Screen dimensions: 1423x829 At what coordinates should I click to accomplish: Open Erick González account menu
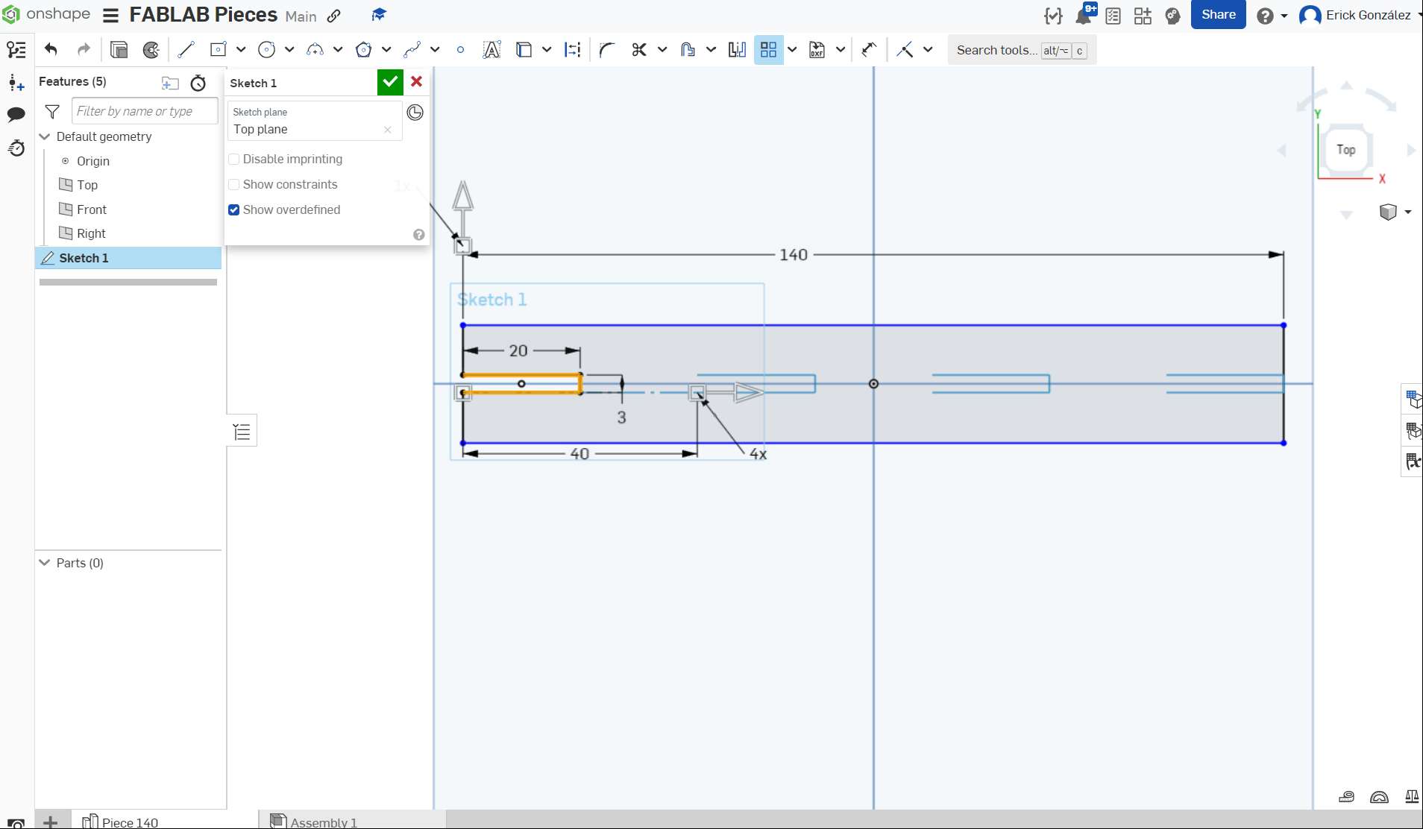[x=1360, y=15]
